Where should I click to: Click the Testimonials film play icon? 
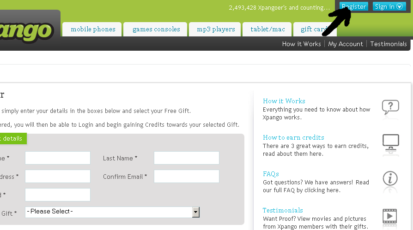click(x=389, y=216)
